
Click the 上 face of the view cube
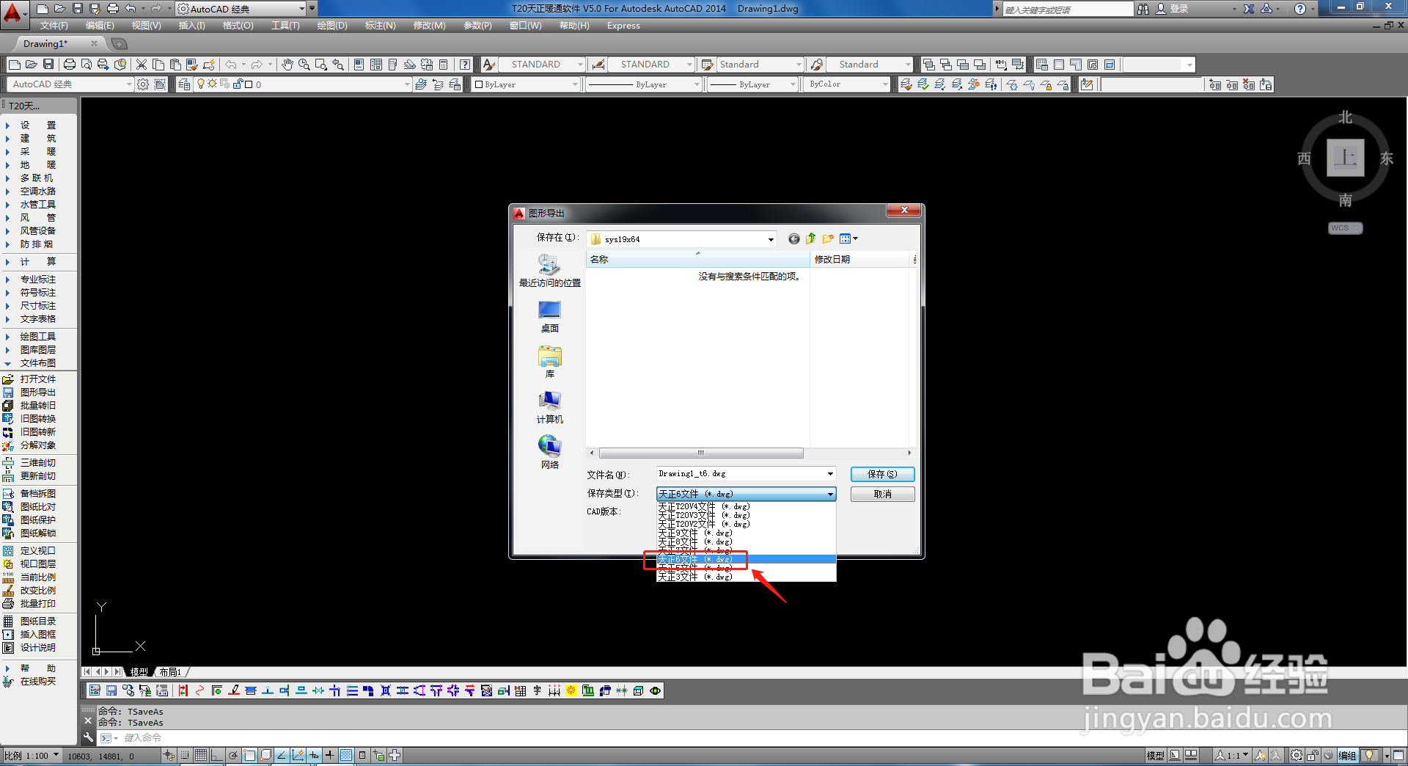click(1346, 158)
